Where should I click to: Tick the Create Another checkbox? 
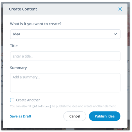click(12, 100)
